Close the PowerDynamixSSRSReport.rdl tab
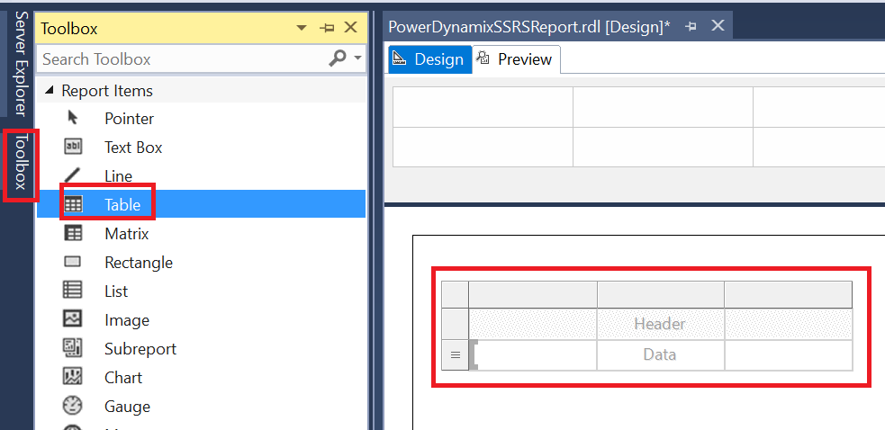 click(x=718, y=25)
